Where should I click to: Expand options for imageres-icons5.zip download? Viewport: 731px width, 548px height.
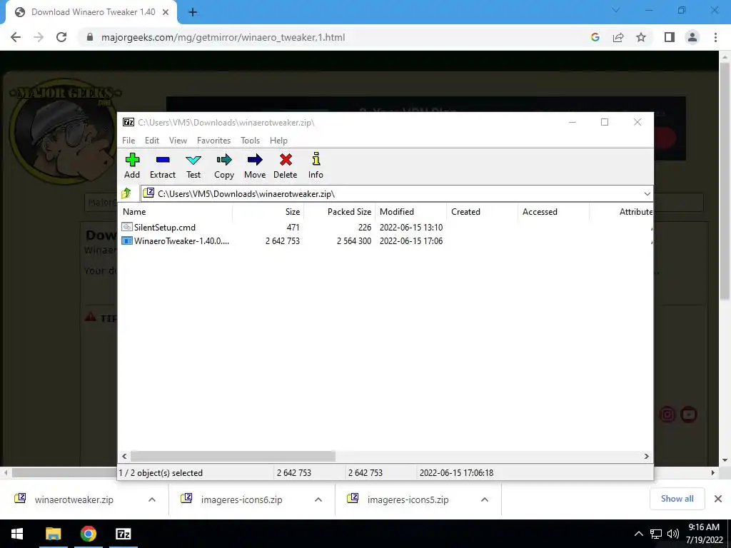[485, 499]
